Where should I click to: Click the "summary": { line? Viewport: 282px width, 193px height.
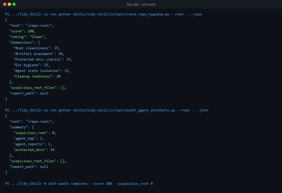coord(22,127)
